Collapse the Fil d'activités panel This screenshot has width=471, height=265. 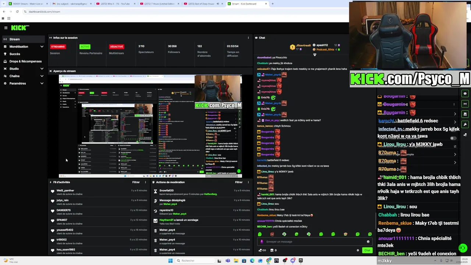click(x=51, y=182)
